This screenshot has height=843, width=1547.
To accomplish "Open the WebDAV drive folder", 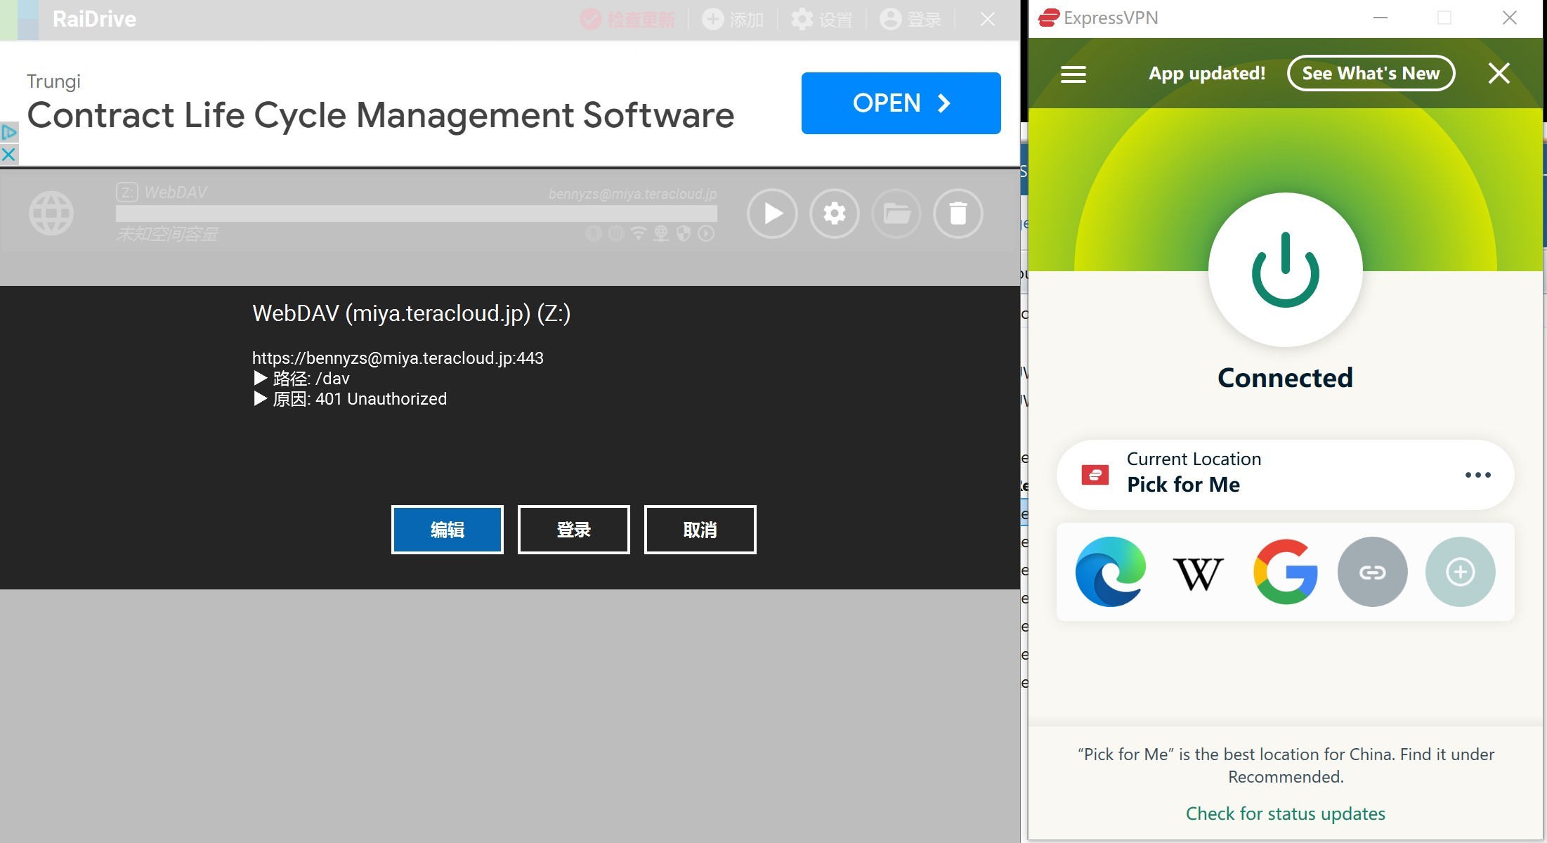I will [x=896, y=214].
